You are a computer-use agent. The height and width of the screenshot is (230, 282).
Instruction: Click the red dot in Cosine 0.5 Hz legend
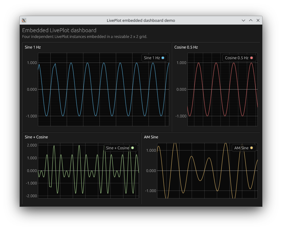pos(251,58)
